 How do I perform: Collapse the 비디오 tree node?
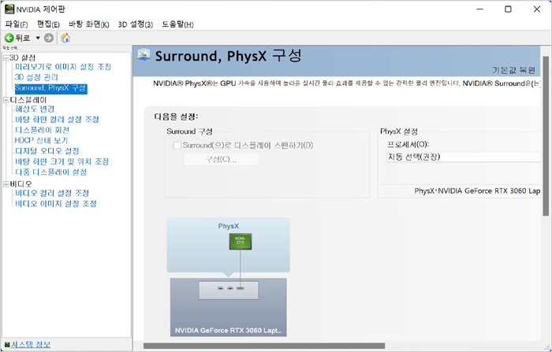tap(6, 184)
